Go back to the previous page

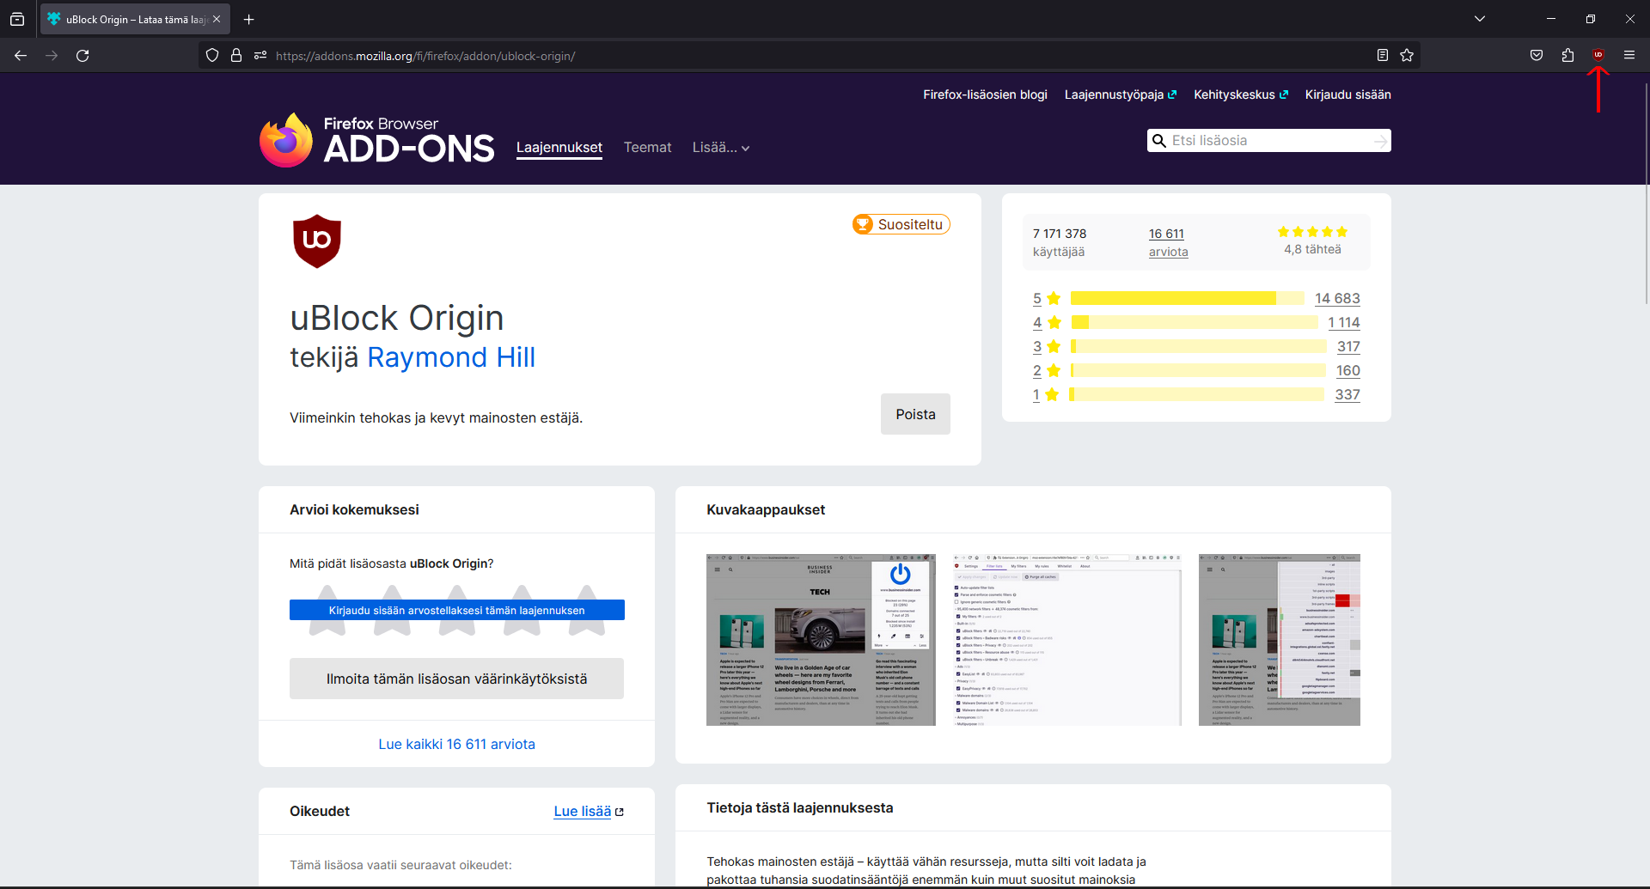21,56
